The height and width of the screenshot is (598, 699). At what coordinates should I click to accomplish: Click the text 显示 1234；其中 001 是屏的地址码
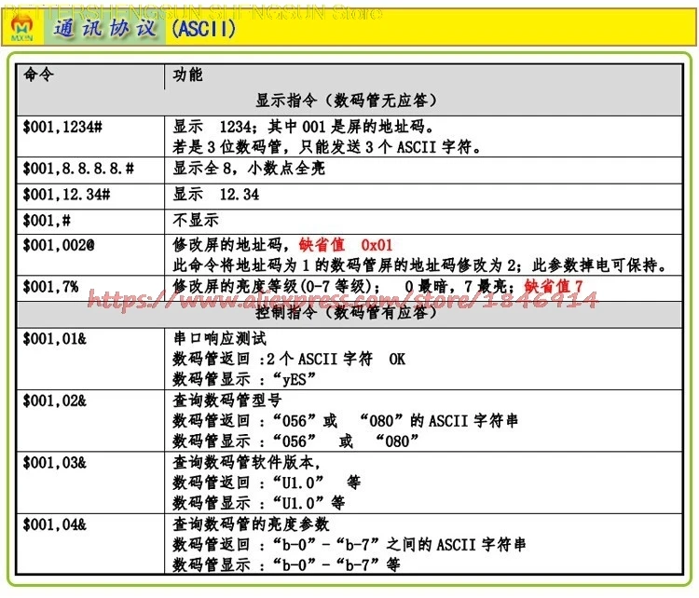pyautogui.click(x=303, y=127)
